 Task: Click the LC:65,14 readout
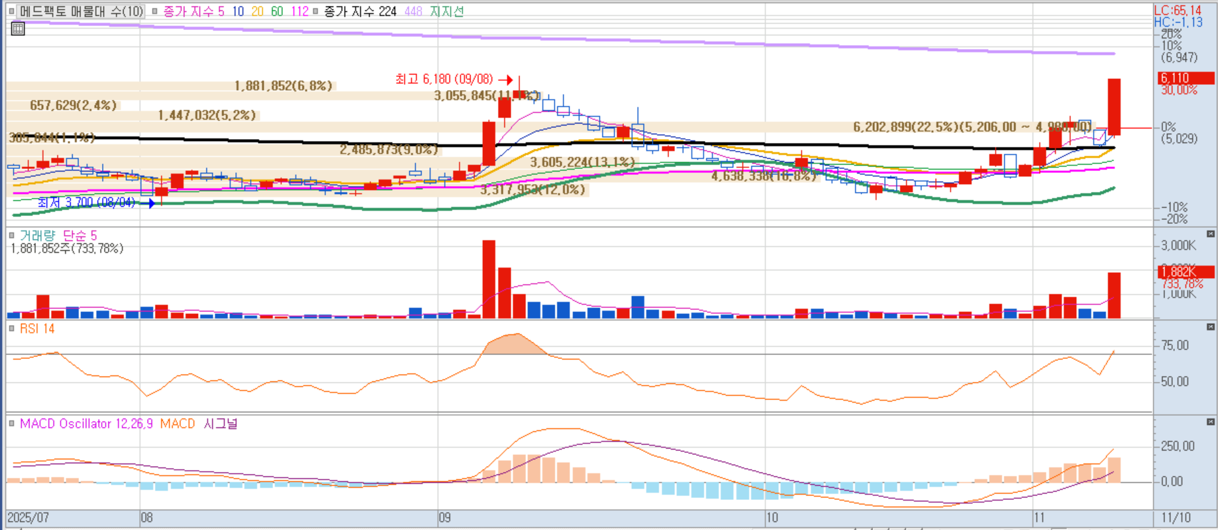1177,10
